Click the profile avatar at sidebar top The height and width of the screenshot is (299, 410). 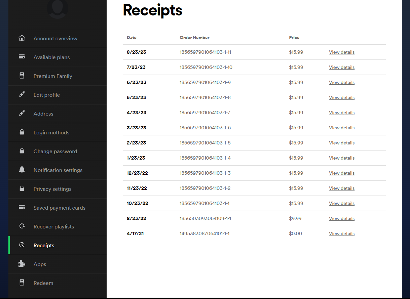(57, 8)
